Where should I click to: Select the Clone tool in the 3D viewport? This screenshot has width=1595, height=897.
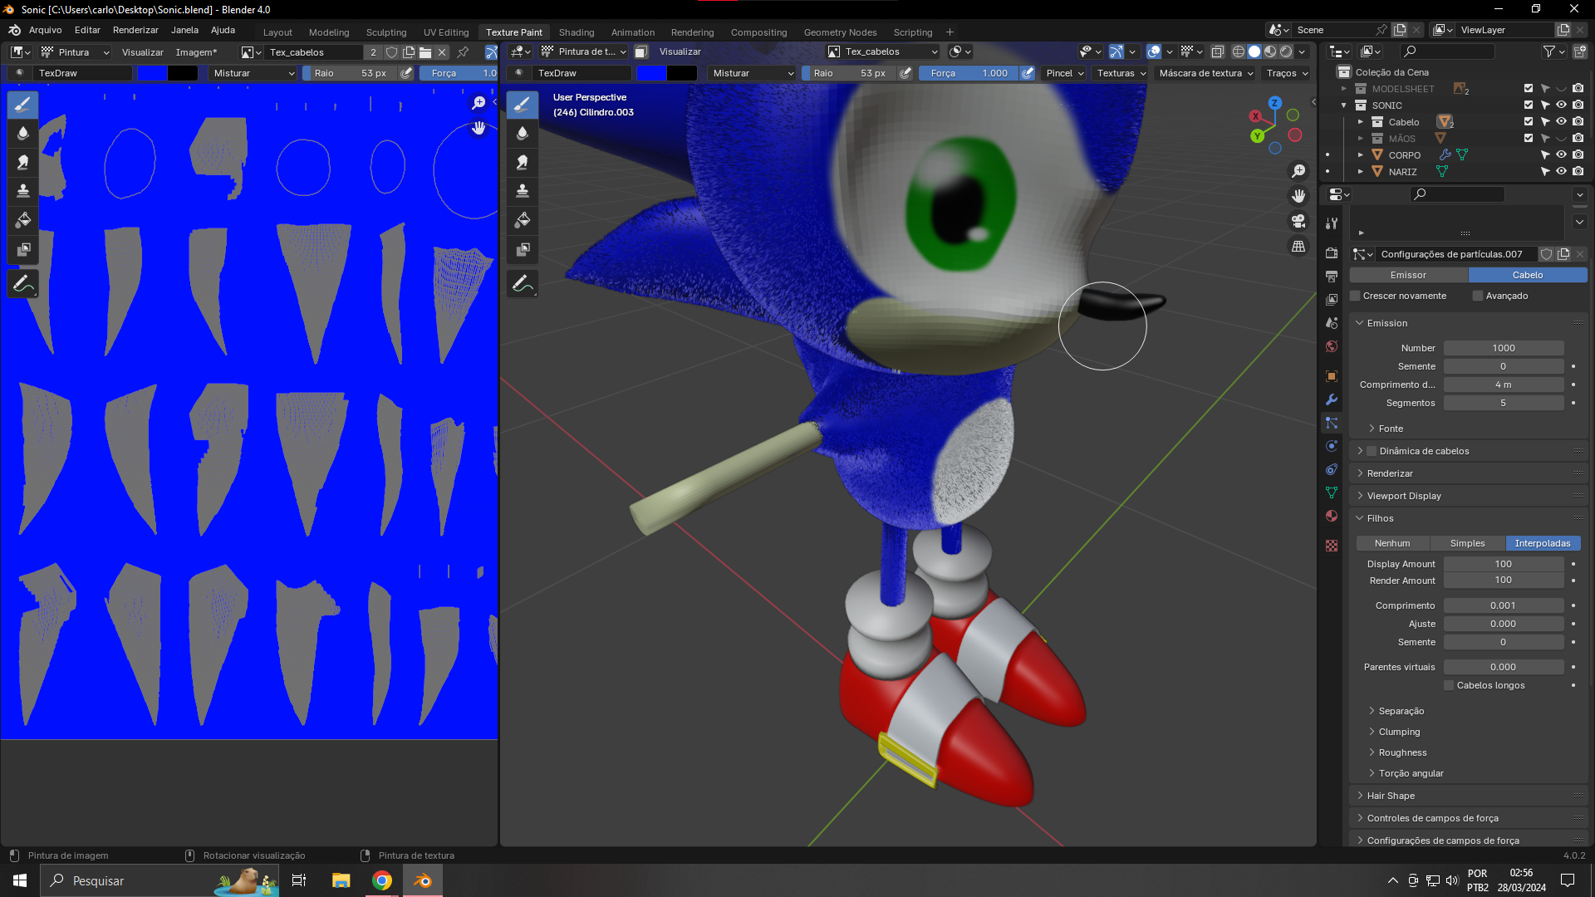(523, 191)
